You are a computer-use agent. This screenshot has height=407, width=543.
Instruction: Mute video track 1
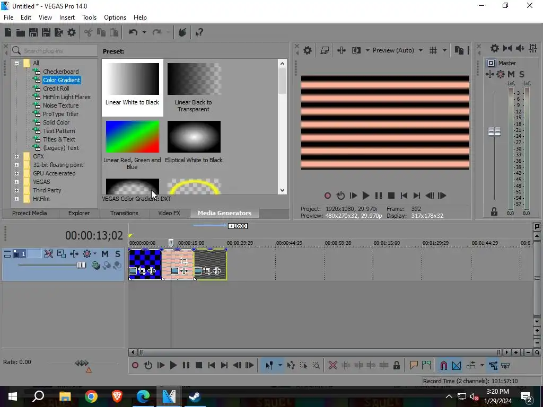coord(105,254)
